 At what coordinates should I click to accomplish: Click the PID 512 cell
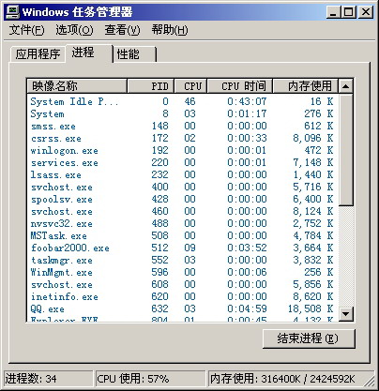(x=159, y=248)
